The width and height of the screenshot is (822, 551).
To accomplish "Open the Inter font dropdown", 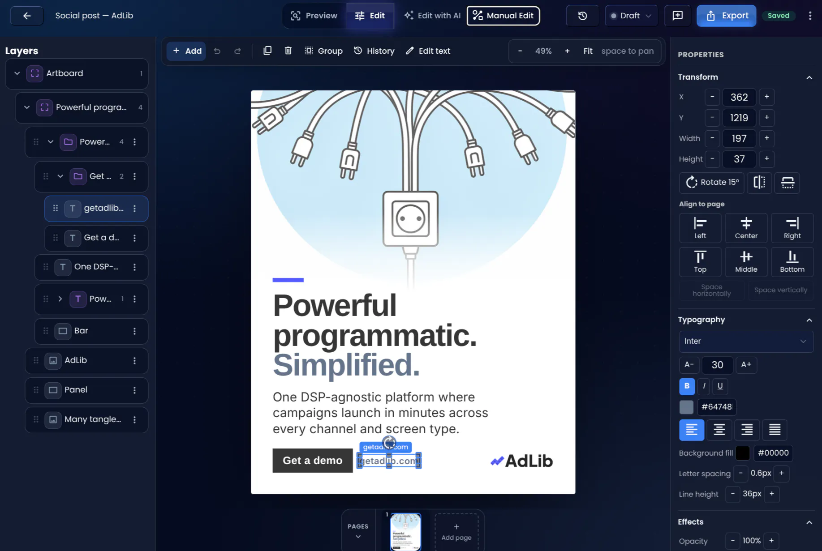I will coord(746,342).
